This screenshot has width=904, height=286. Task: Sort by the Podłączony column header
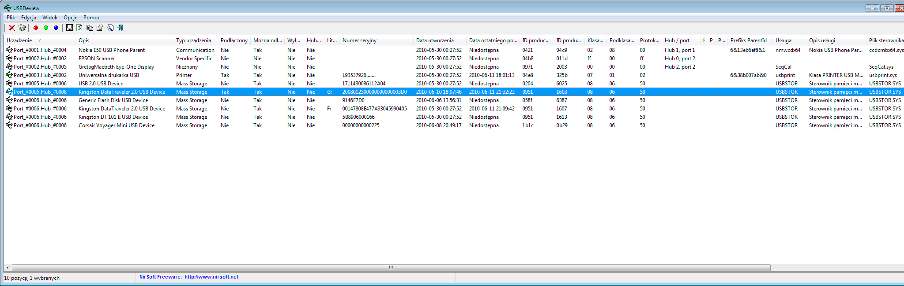[234, 40]
